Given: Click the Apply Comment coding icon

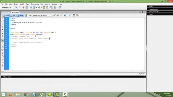Looking at the screenshot, I should click(2, 47).
